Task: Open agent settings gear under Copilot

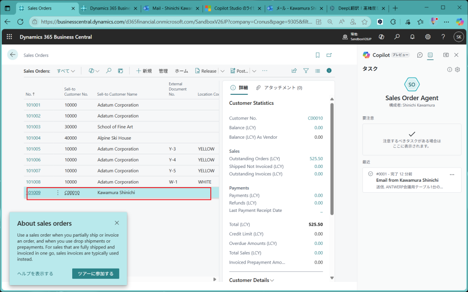Action: [x=457, y=70]
